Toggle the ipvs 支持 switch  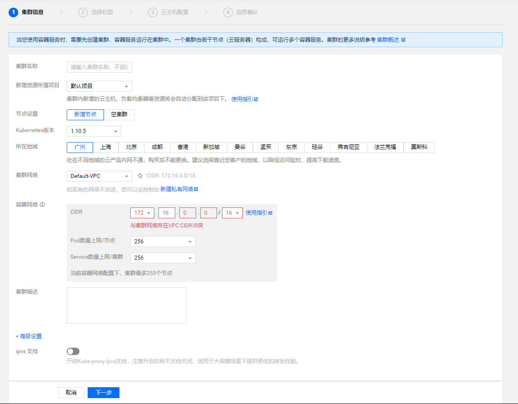(73, 351)
